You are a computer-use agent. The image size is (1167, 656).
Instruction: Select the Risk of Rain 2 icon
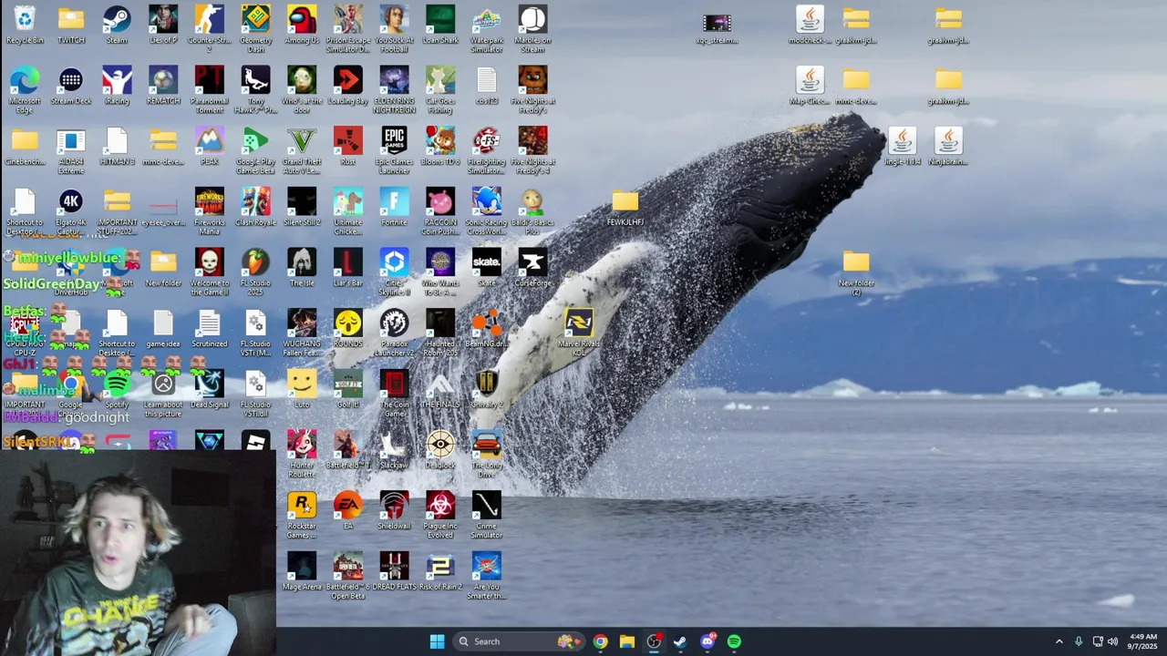440,571
